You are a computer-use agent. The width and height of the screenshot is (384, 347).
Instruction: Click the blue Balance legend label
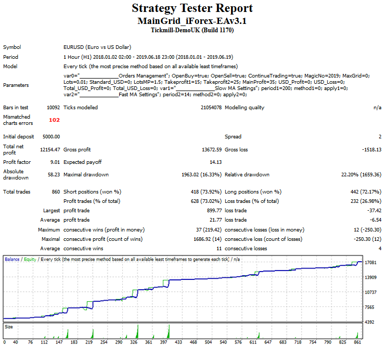click(12, 259)
